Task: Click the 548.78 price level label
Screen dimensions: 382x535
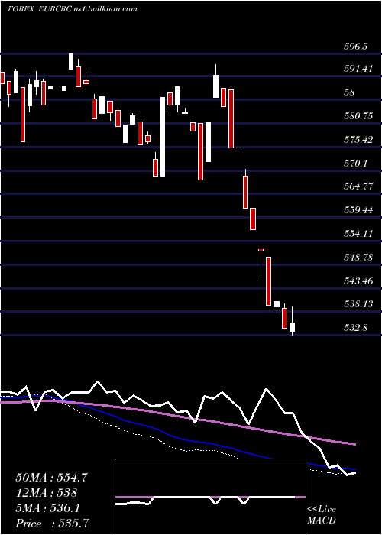Action: pyautogui.click(x=358, y=258)
